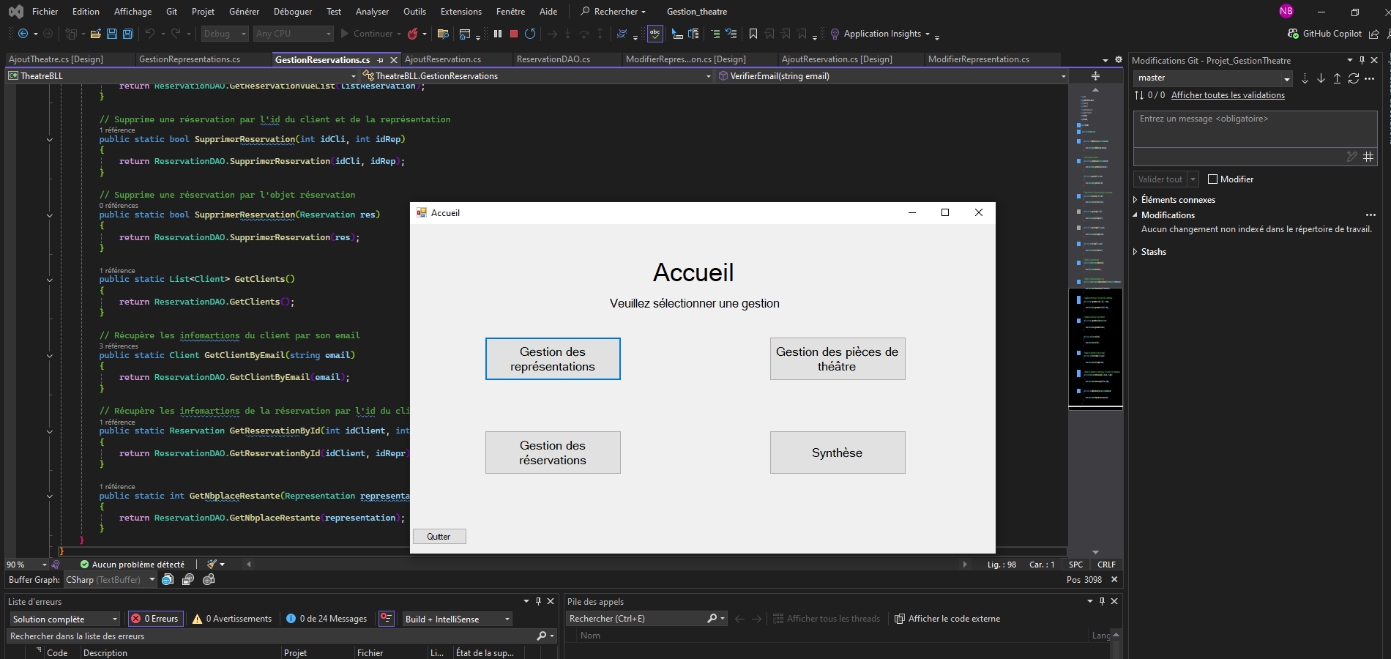Fetch changes with the dotted down-arrow icon
The image size is (1391, 659).
pos(1305,78)
